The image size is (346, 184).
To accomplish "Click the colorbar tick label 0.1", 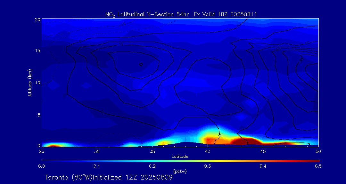I will point(97,166).
